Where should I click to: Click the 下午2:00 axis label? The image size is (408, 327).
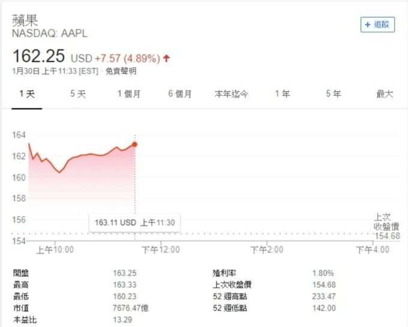(x=267, y=250)
